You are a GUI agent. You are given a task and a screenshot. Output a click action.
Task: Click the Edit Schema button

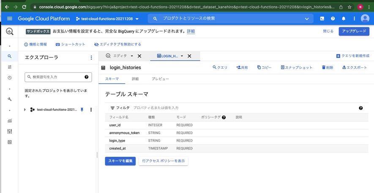[120, 161]
